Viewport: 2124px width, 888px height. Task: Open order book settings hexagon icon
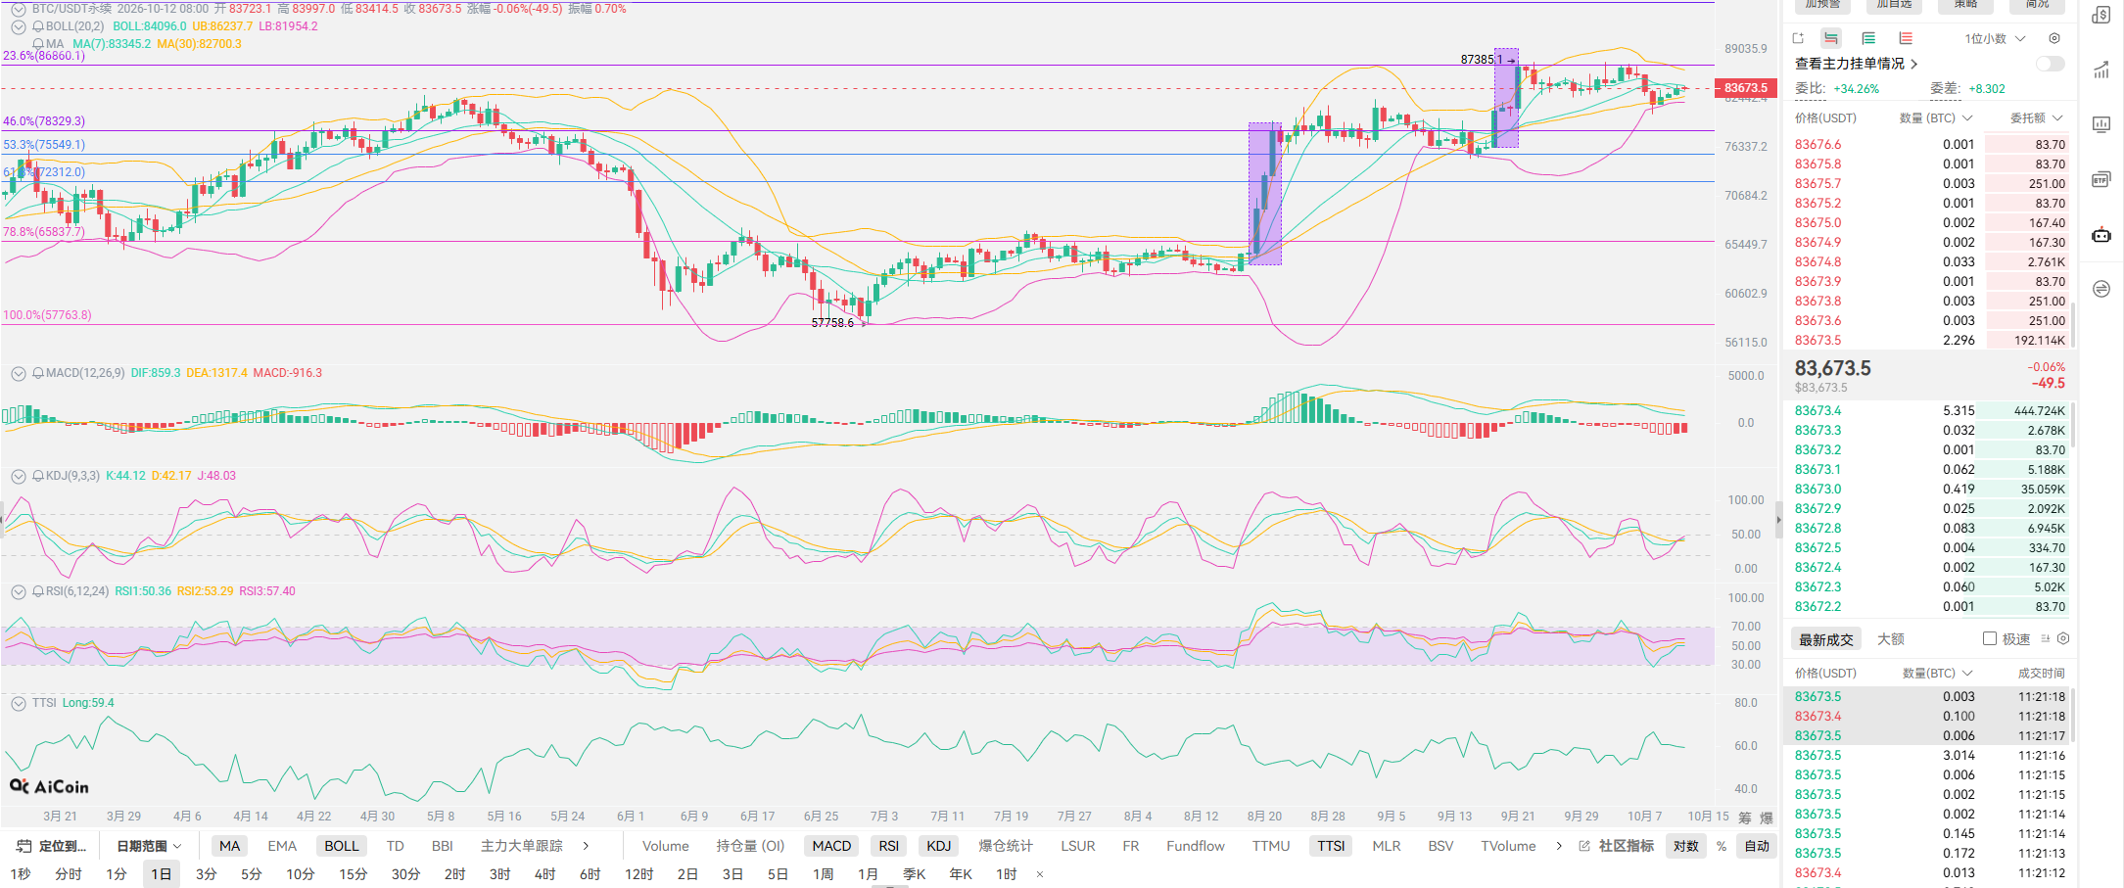[x=2054, y=38]
